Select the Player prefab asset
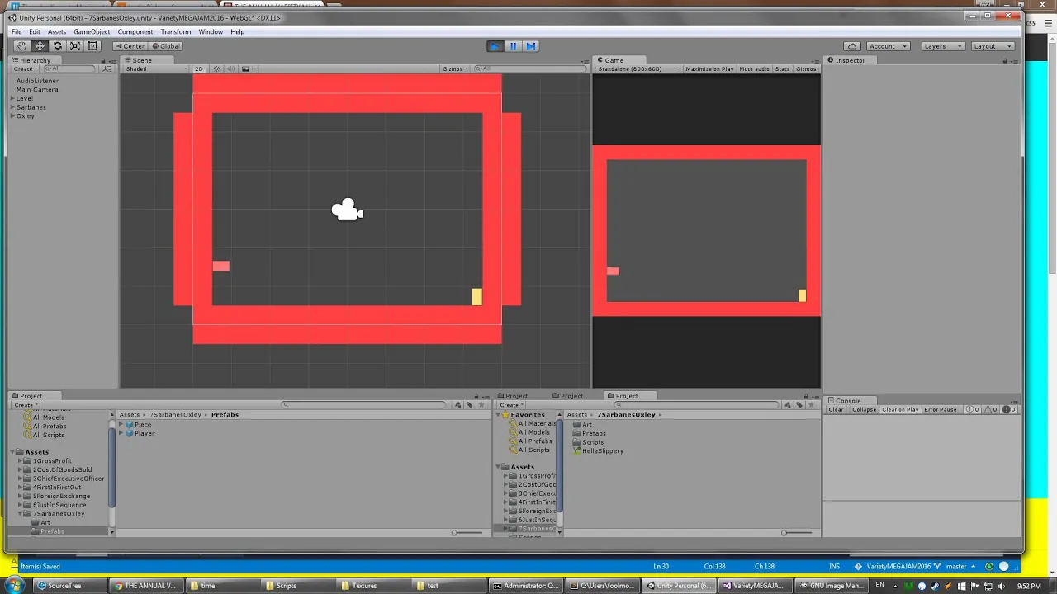Screen dimensions: 1057x594 pyautogui.click(x=144, y=433)
